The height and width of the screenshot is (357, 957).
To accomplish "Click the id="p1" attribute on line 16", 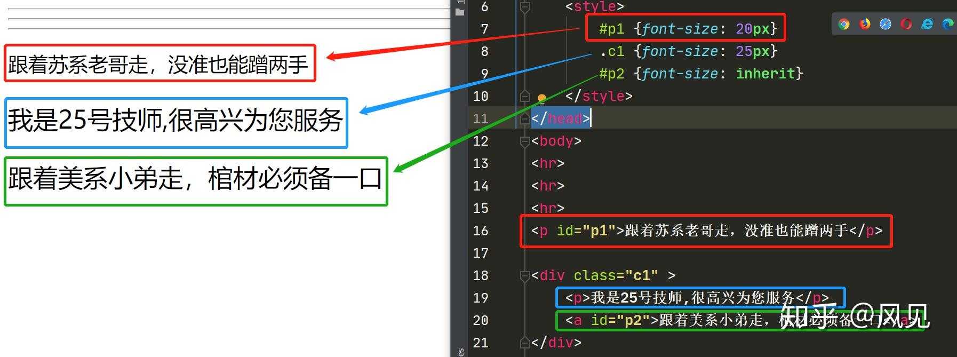I will point(586,231).
